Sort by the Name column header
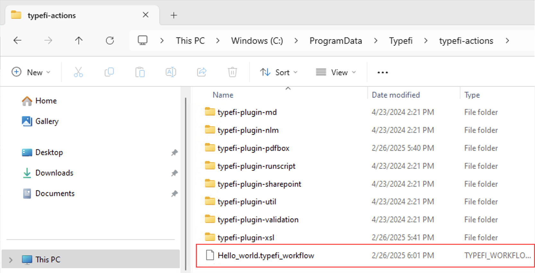Screen dimensions: 535x273 [223, 95]
